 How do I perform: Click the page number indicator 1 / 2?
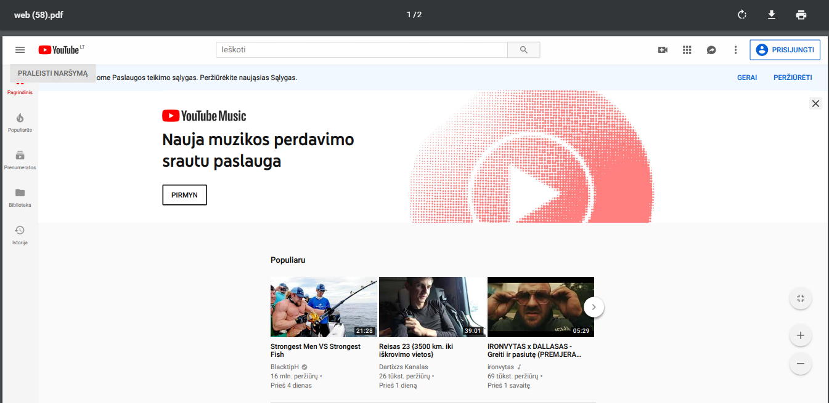tap(414, 15)
